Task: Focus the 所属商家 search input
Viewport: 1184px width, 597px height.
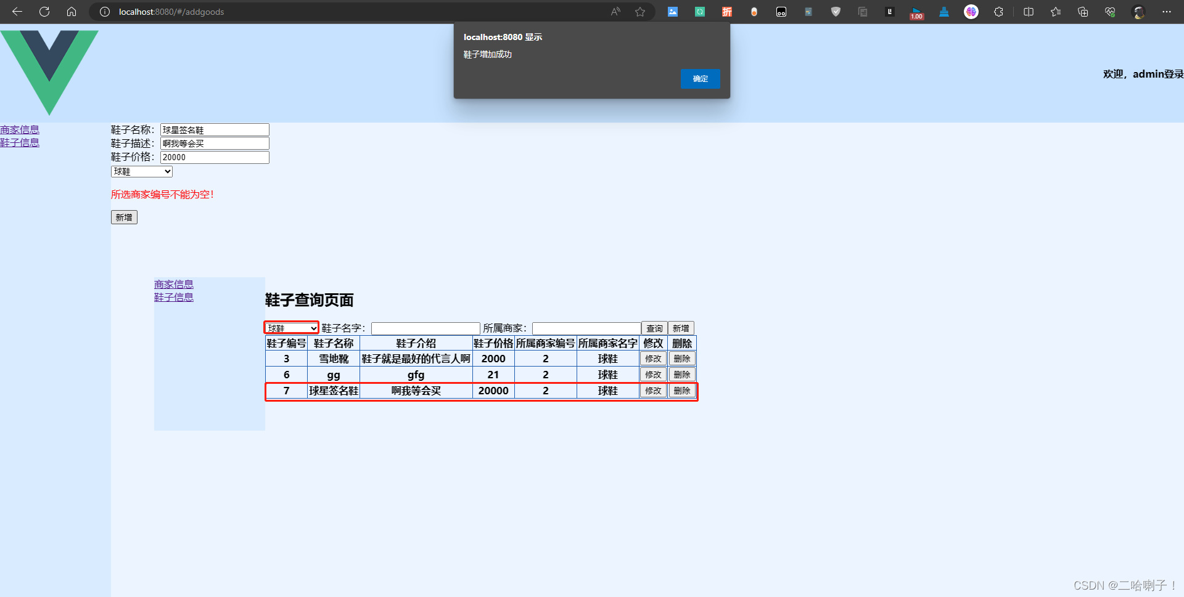Action: [586, 328]
